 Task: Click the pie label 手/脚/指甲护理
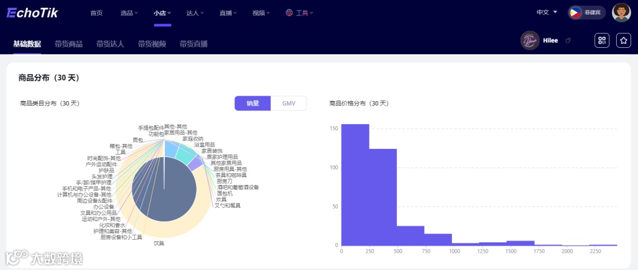(93, 183)
